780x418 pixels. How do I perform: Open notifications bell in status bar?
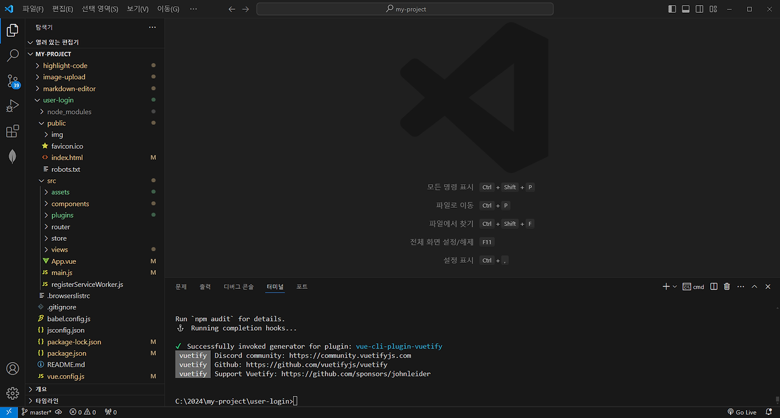768,412
